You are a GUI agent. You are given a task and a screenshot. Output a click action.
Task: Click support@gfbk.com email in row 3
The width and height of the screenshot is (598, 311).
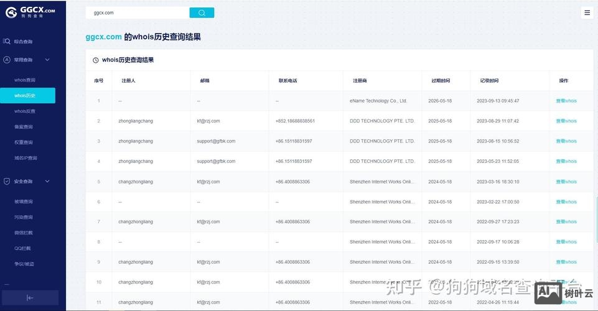point(217,141)
